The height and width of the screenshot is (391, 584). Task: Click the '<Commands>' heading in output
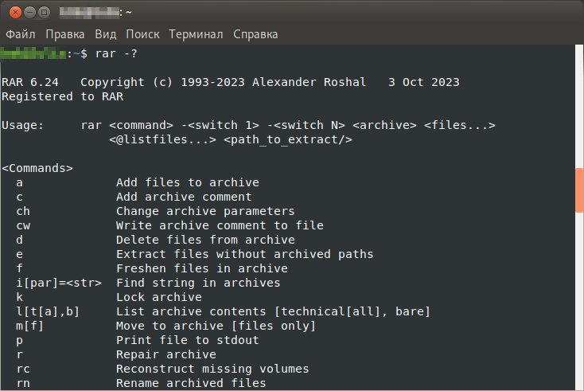[37, 168]
